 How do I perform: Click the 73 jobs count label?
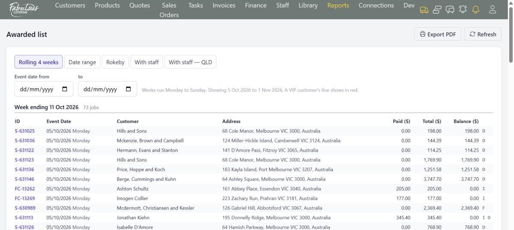[x=91, y=108]
